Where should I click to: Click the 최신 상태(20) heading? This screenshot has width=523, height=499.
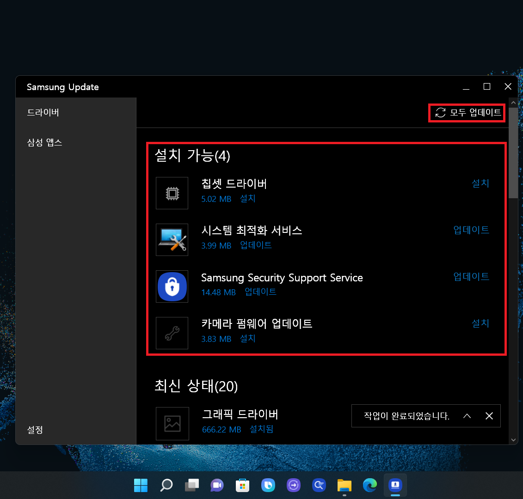[x=196, y=386]
